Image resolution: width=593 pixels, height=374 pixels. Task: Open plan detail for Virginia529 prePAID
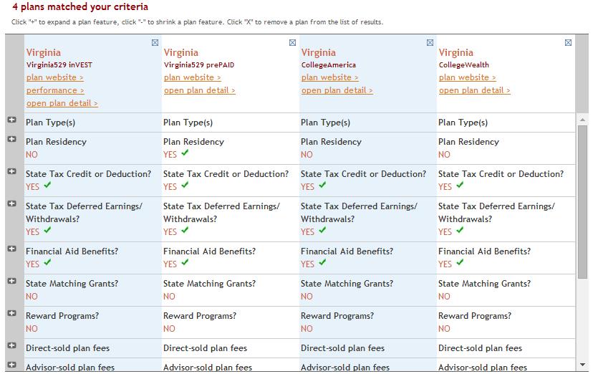pyautogui.click(x=200, y=90)
